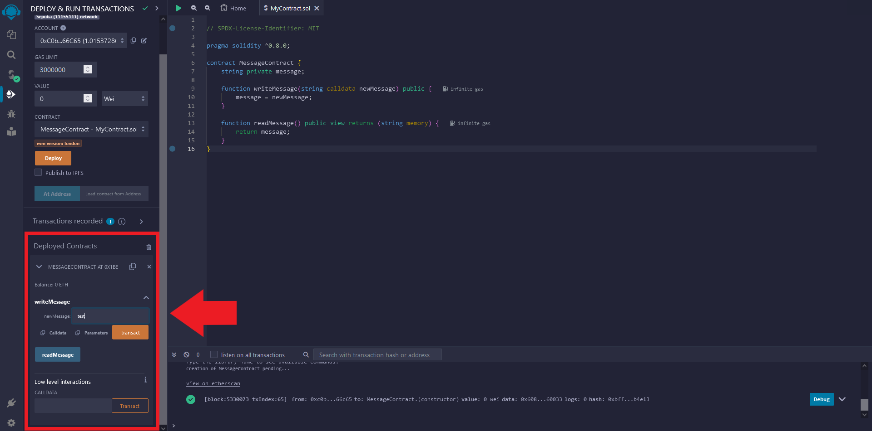872x431 pixels.
Task: Collapse the MESSAGECONTRACT AT 0X1BE instance
Action: click(39, 267)
